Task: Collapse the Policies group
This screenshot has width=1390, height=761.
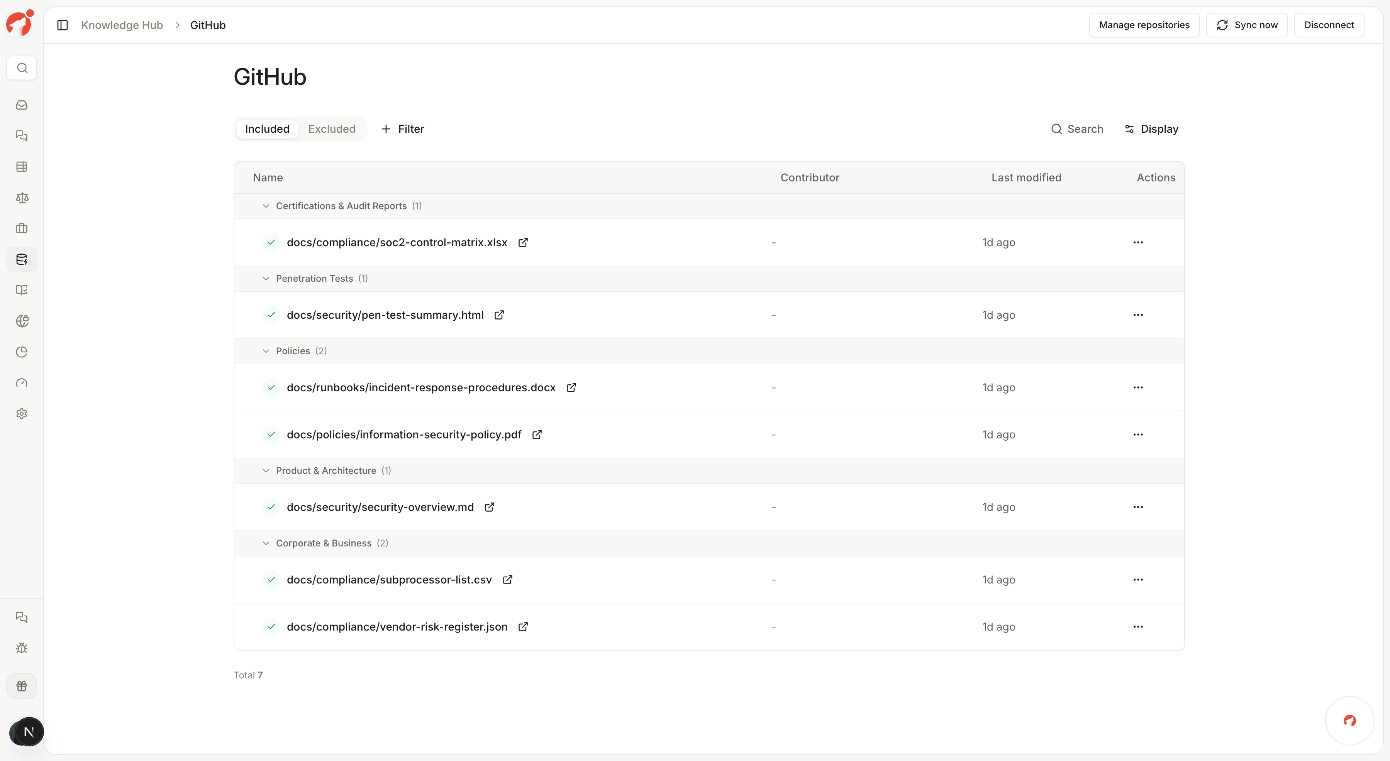Action: click(x=266, y=351)
